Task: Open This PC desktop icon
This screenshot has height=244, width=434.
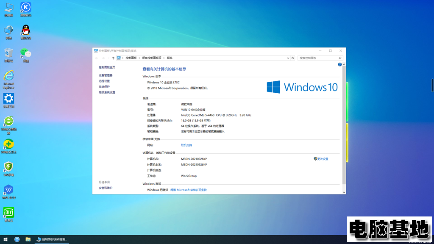Action: pos(8,9)
